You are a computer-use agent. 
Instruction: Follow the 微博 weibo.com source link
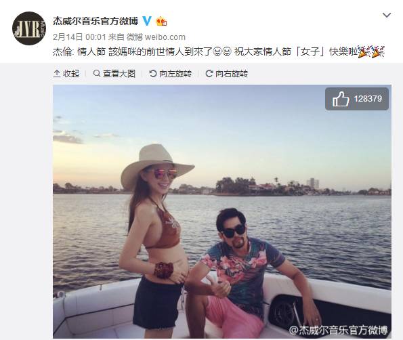[x=156, y=37]
